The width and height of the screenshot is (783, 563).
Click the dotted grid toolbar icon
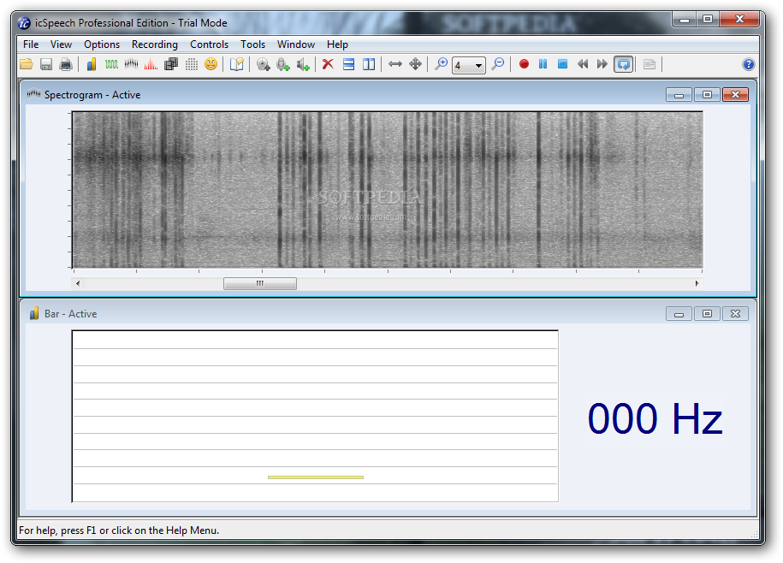coord(191,64)
